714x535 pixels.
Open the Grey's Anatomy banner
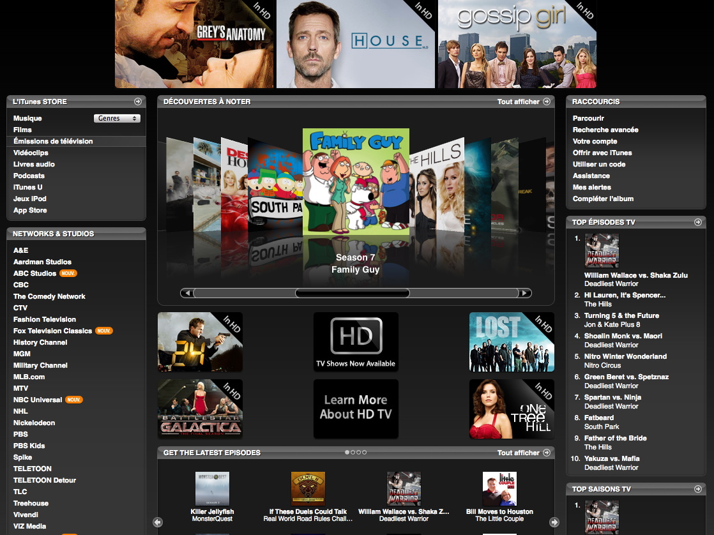tap(194, 43)
